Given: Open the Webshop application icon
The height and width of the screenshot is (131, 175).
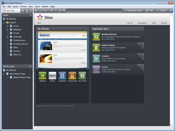Looking at the screenshot, I should coord(42,75).
